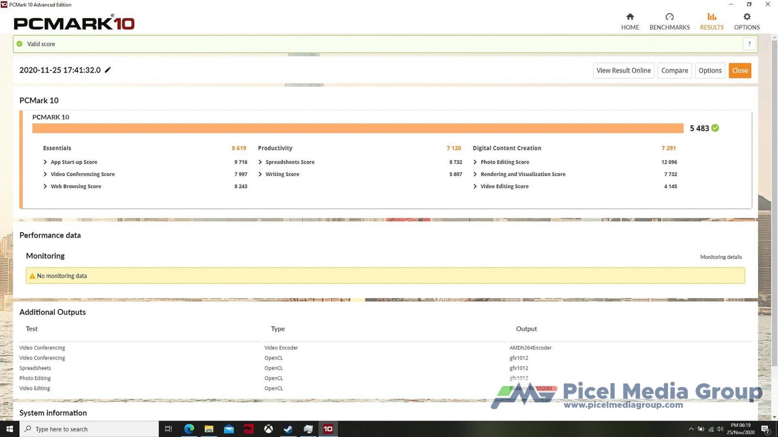Screen dimensions: 778x437
Task: Launch Microsoft Edge from the taskbar
Action: 189,428
